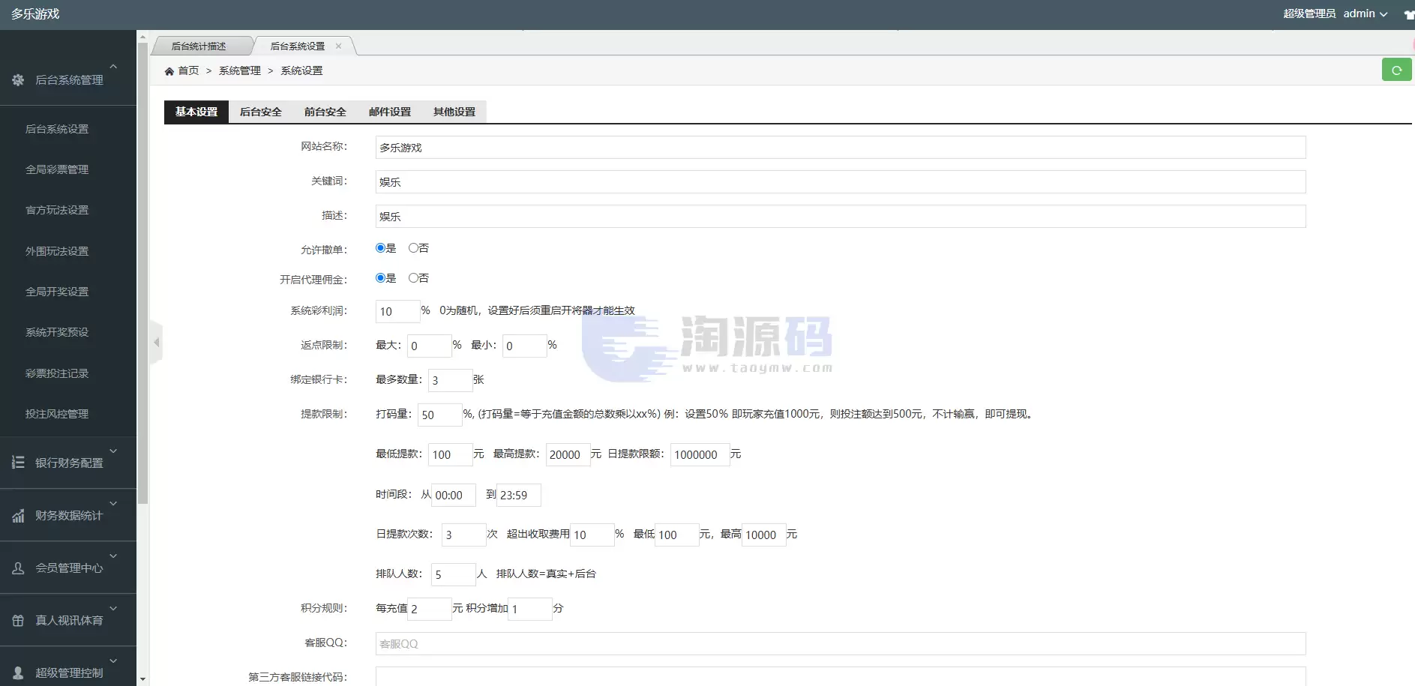Click the 日提款限额 amount field
This screenshot has width=1415, height=686.
pos(700,454)
